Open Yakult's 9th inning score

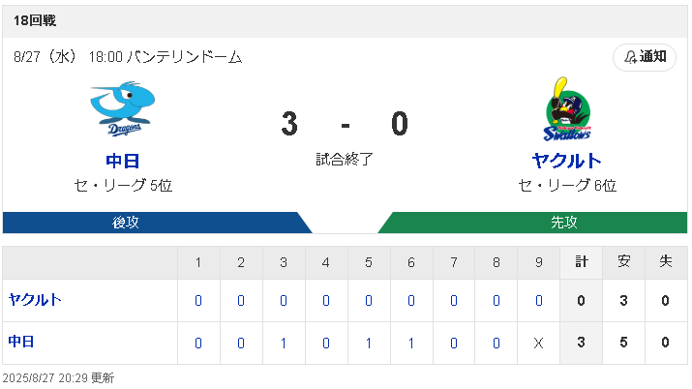[x=539, y=301]
